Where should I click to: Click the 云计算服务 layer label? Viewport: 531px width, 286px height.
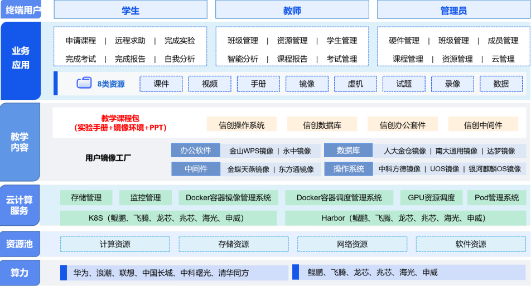point(20,205)
